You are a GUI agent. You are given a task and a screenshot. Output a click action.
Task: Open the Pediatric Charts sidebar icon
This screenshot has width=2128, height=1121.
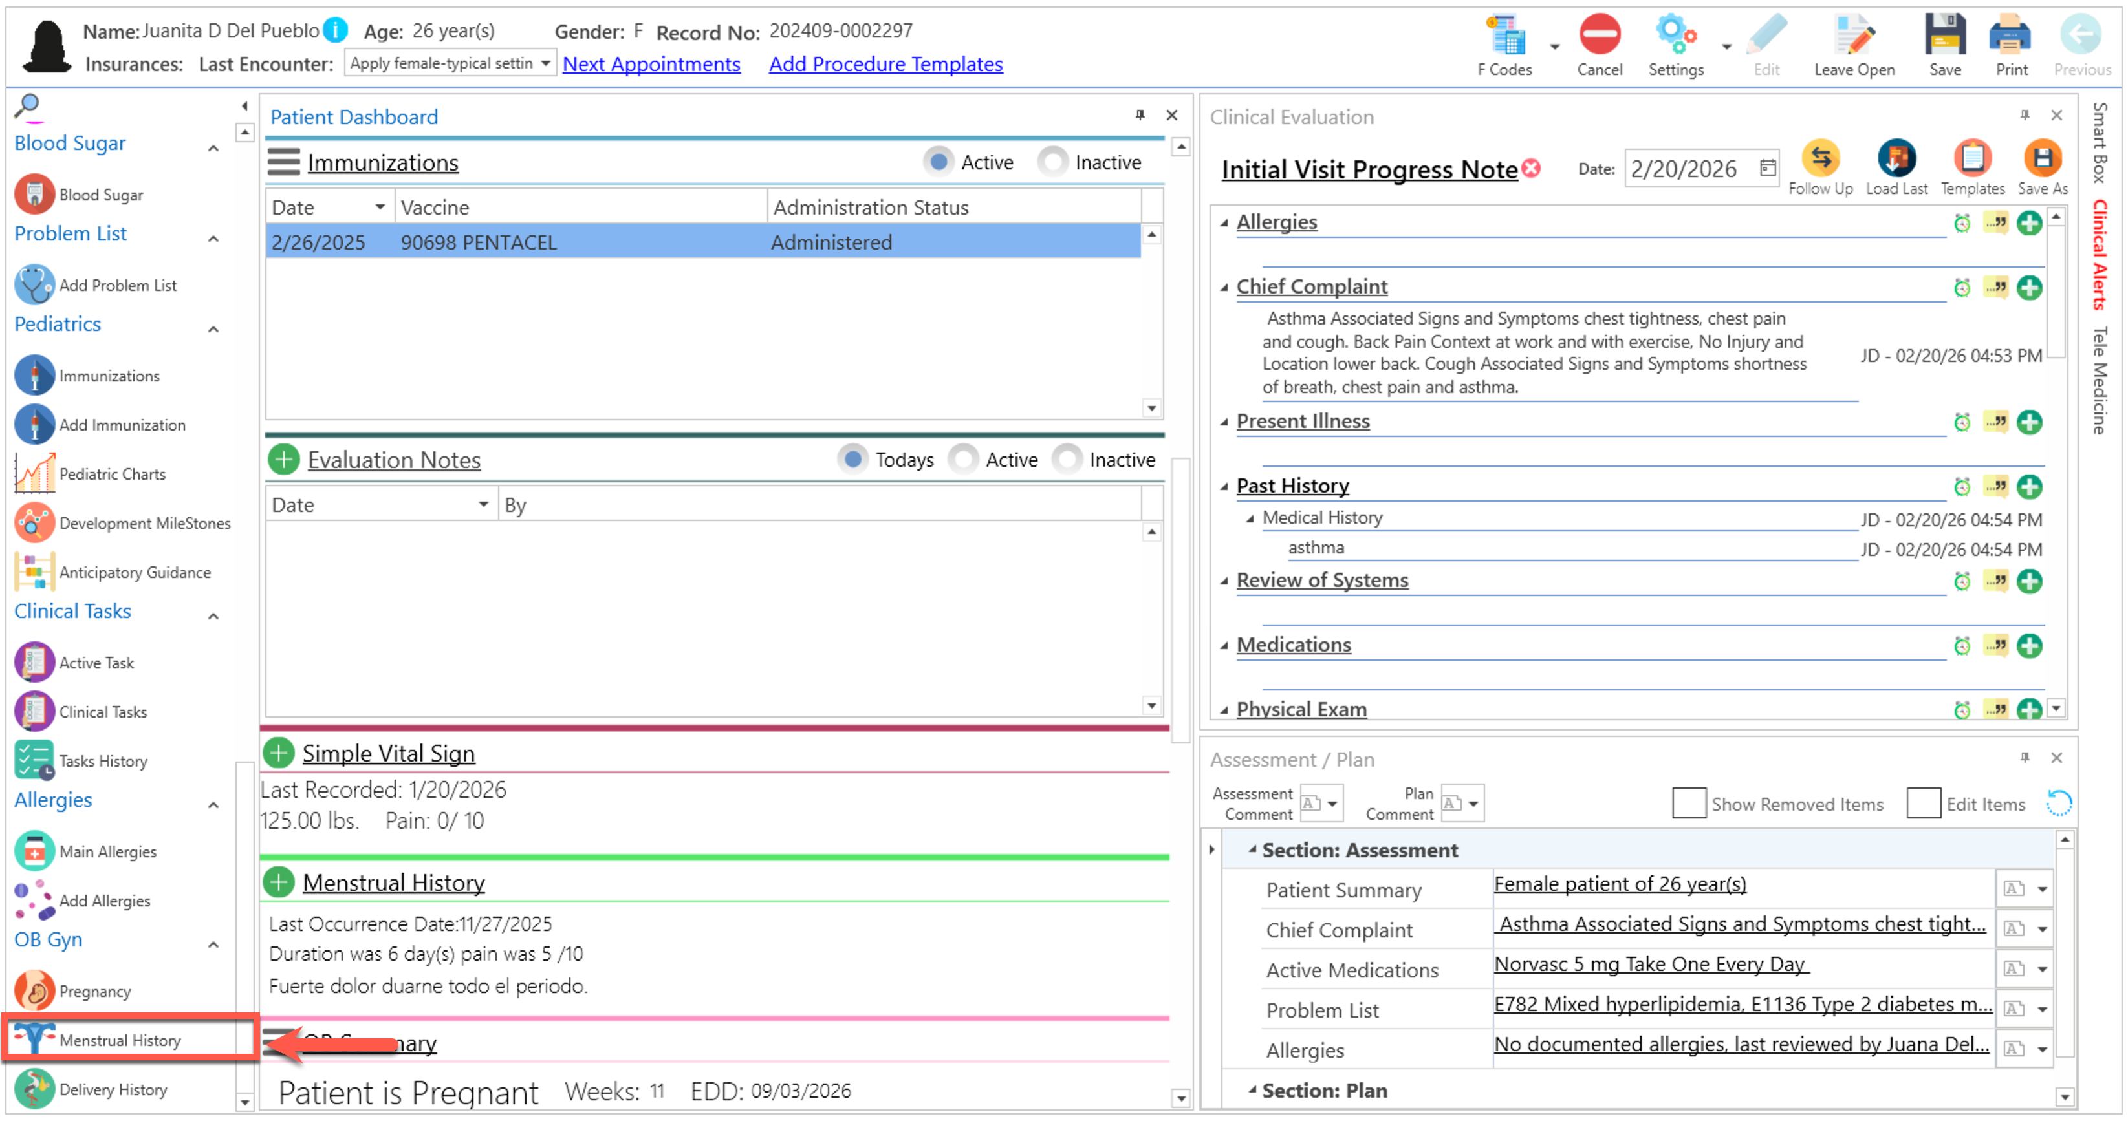[34, 474]
